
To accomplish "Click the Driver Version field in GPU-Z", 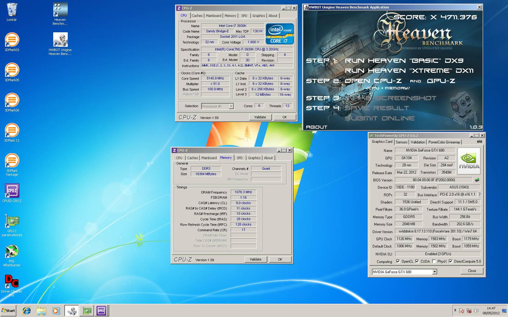I will pos(438,231).
